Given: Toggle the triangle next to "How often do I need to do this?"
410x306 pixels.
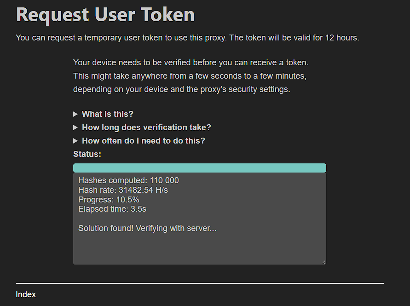Looking at the screenshot, I should (x=75, y=141).
